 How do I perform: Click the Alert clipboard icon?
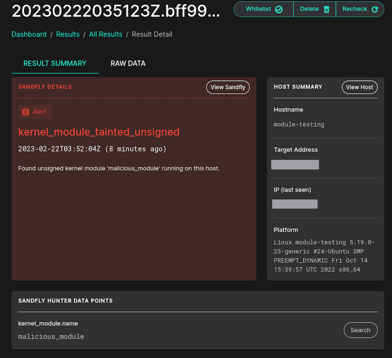point(26,112)
